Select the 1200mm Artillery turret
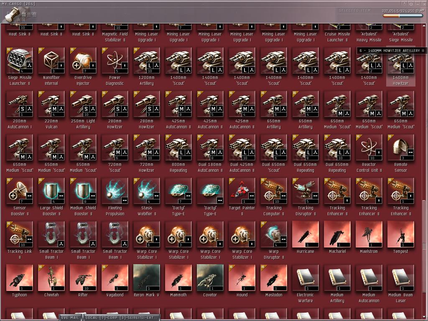Image resolution: width=428 pixels, height=321 pixels. [x=147, y=66]
